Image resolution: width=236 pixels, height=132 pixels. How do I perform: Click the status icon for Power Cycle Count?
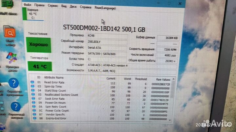(34, 110)
